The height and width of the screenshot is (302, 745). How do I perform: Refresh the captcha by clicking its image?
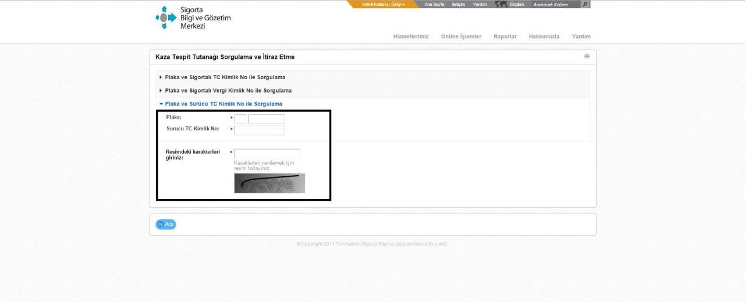(x=269, y=183)
